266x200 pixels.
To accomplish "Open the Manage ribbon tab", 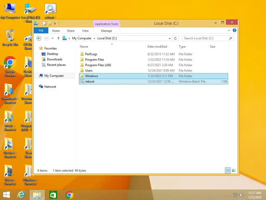I will click(x=107, y=31).
